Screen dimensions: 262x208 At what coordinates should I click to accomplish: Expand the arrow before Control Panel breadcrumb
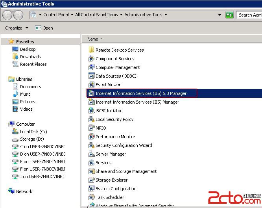coord(40,15)
